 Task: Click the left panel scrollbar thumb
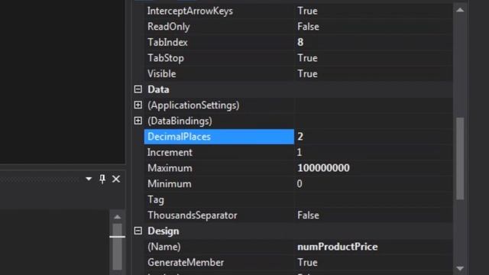(117, 246)
